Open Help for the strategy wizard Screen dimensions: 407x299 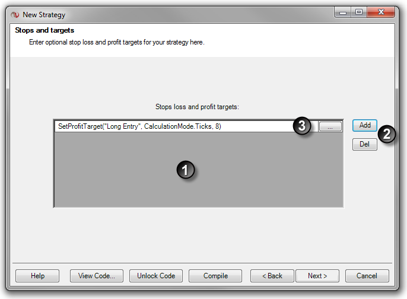click(x=37, y=276)
